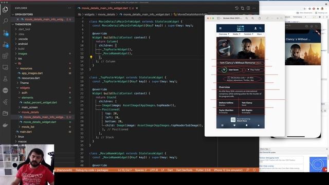
Task: Open the Extensions view
Action: 5,56
